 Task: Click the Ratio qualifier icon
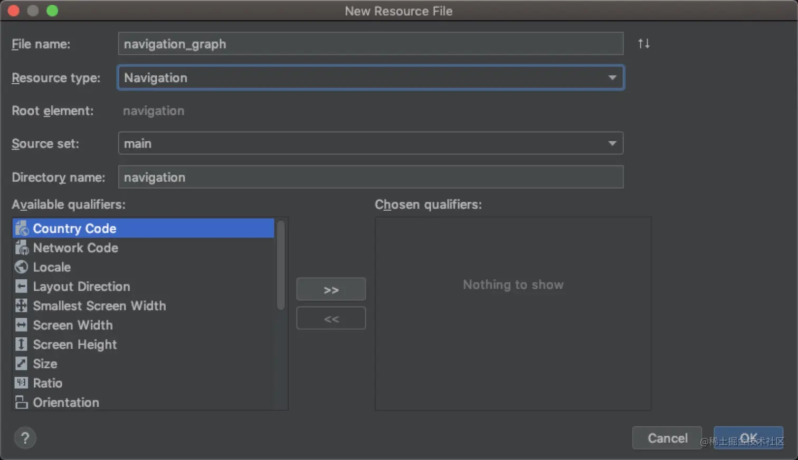[22, 383]
